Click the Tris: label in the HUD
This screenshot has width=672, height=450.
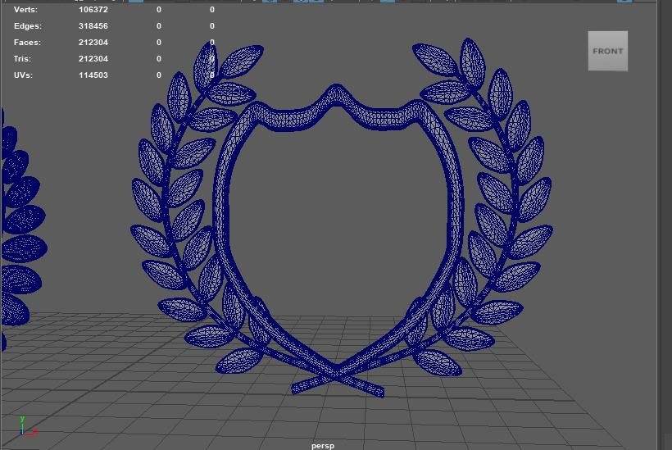22,59
